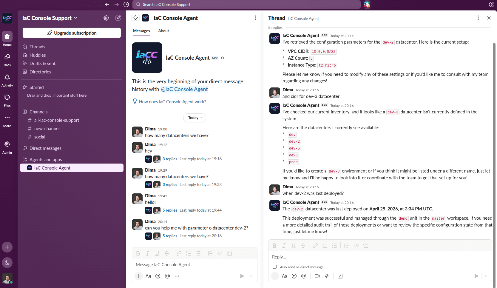497x288 pixels.
Task: Open Home in left rail
Action: click(x=7, y=39)
